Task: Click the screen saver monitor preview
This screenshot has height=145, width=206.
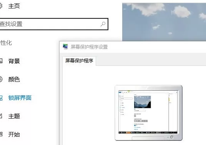Action: (x=149, y=113)
